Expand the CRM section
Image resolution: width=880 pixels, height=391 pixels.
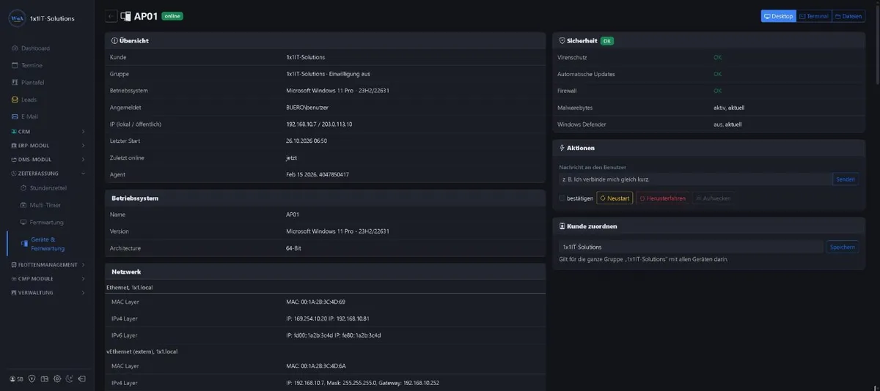(x=48, y=131)
